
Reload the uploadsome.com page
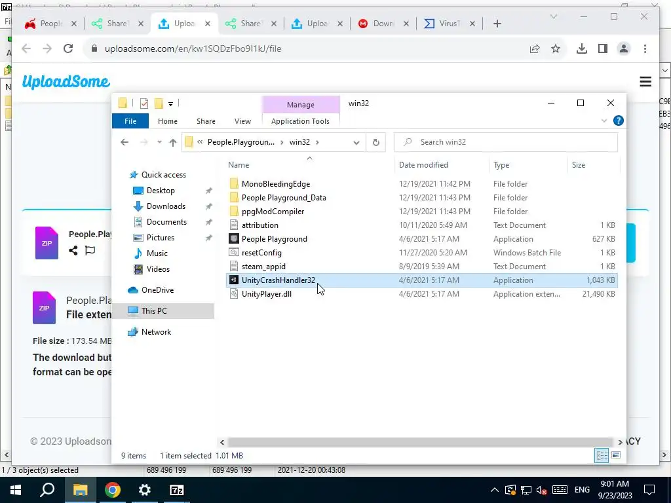point(68,48)
